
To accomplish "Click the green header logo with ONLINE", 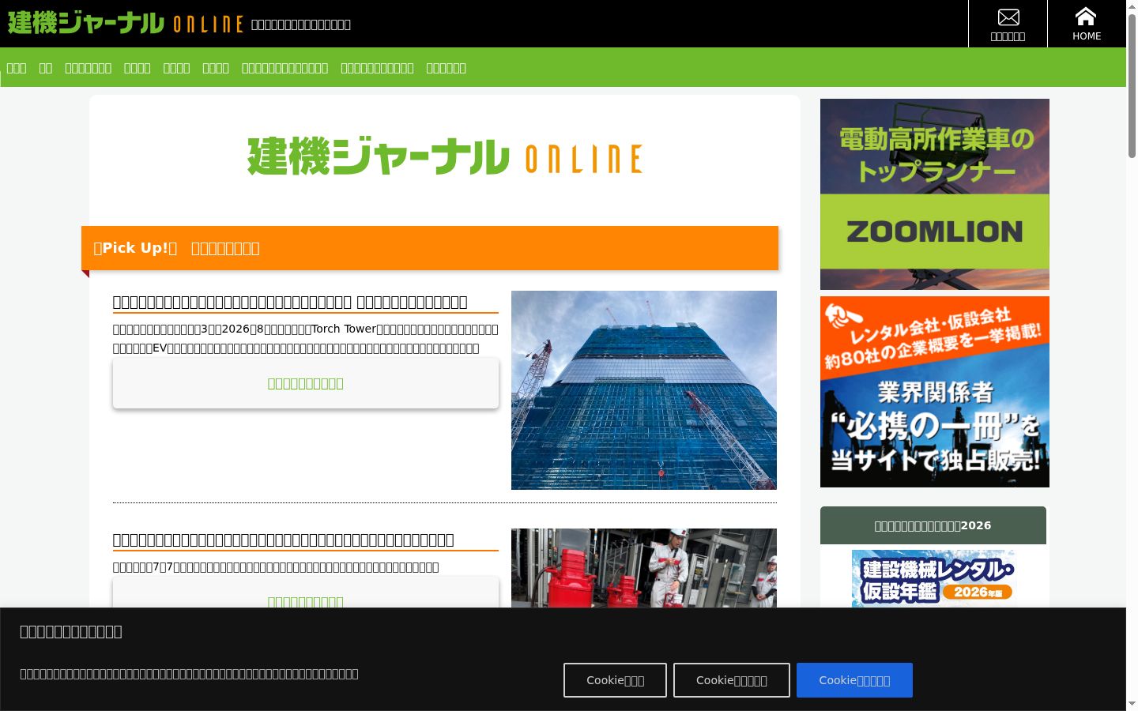I will (x=125, y=23).
